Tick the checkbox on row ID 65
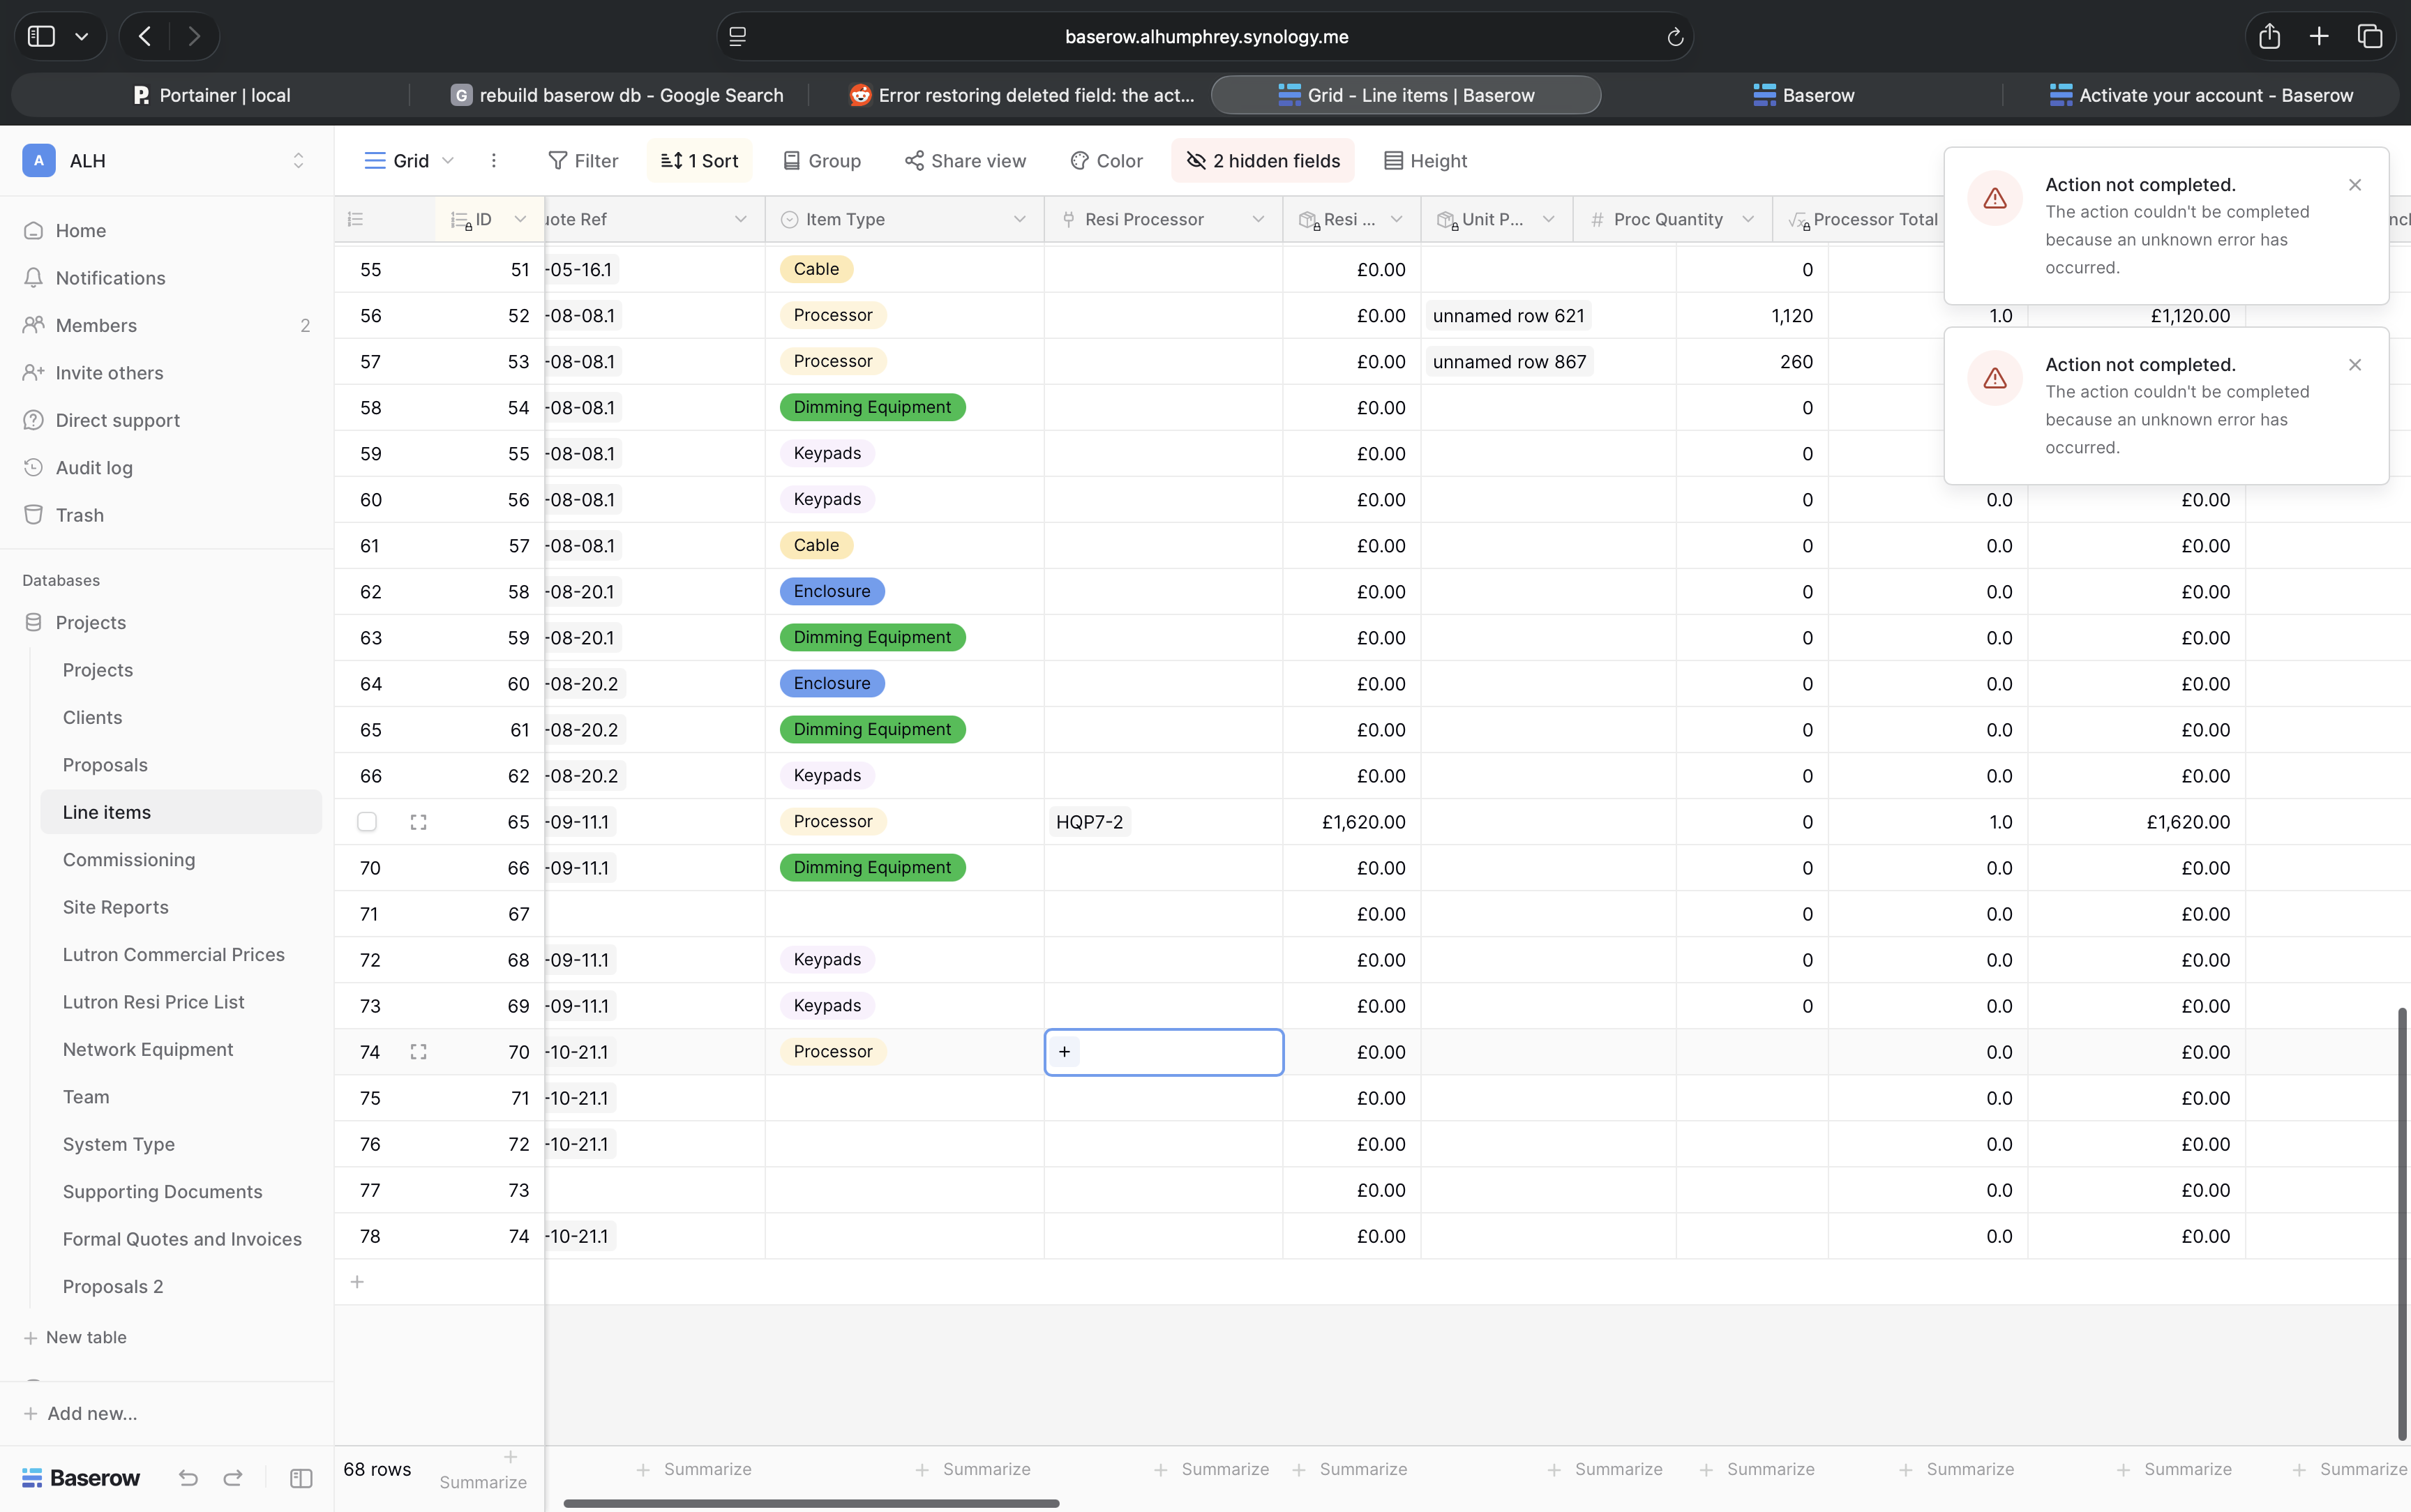 [x=367, y=822]
